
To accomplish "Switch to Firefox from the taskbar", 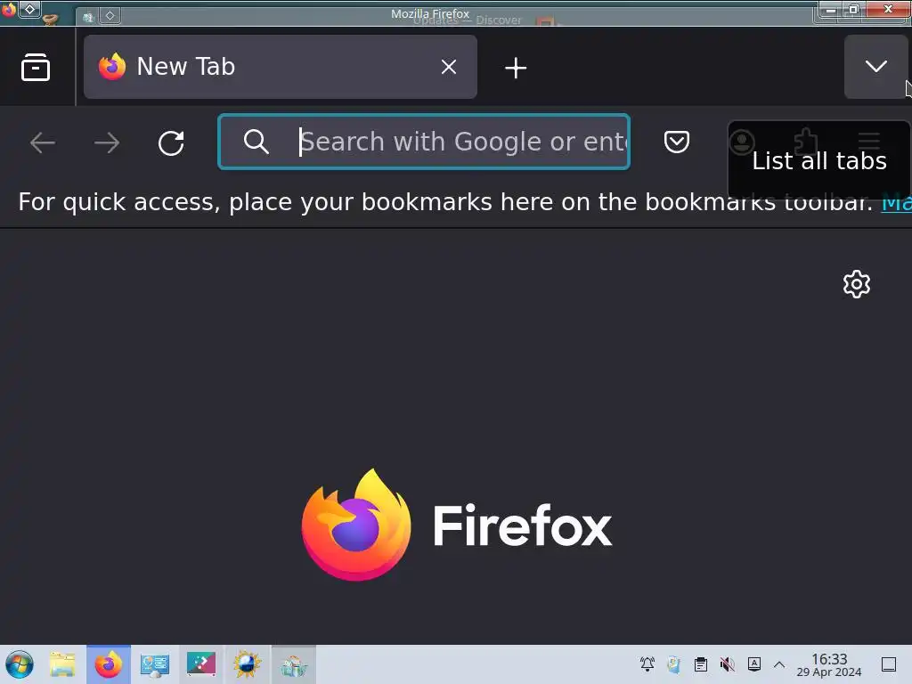I will coord(109,664).
